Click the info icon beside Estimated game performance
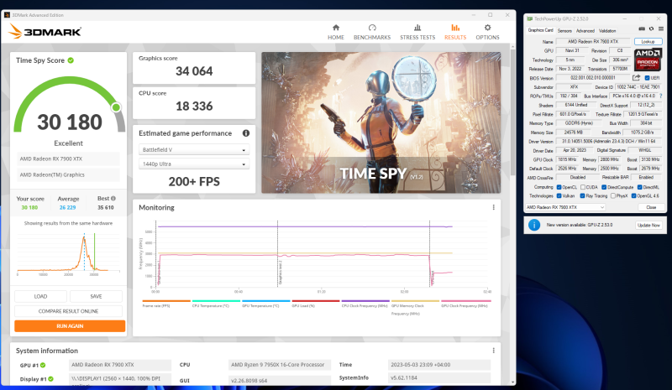The height and width of the screenshot is (390, 672). (x=246, y=133)
